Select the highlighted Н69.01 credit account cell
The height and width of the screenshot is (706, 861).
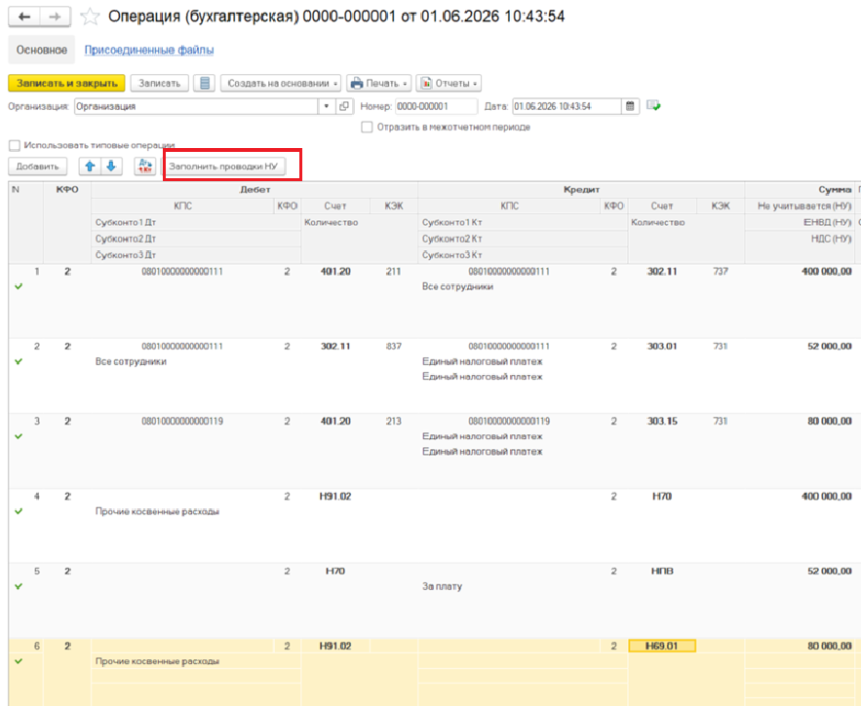[x=662, y=647]
